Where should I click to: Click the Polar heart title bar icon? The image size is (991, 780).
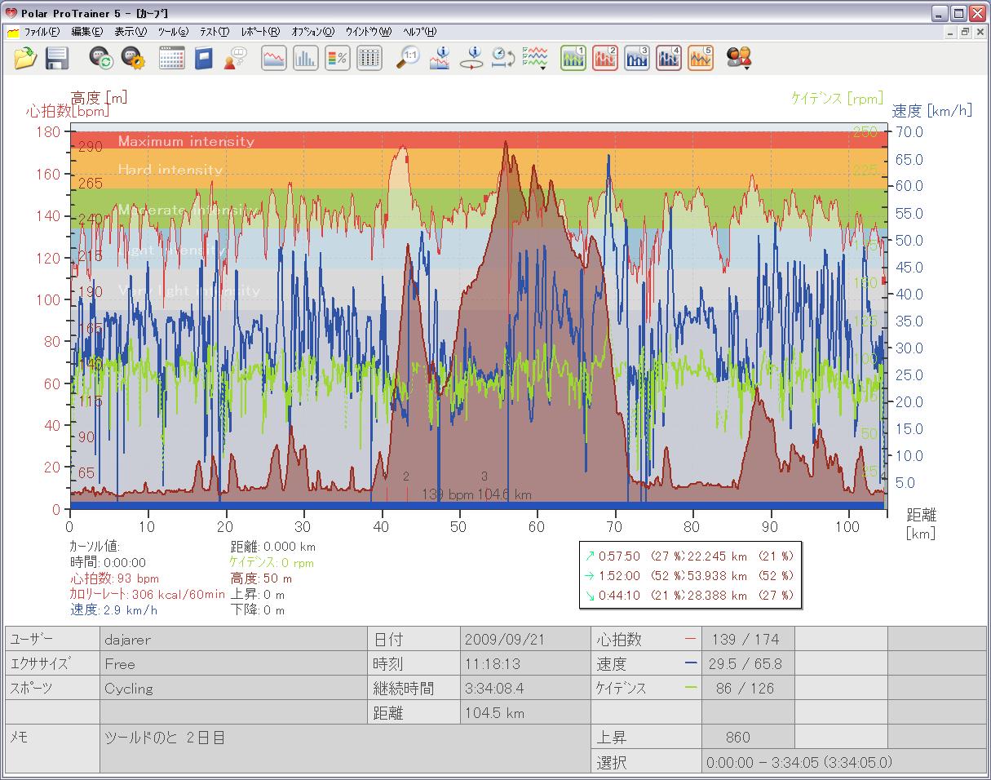tap(11, 13)
